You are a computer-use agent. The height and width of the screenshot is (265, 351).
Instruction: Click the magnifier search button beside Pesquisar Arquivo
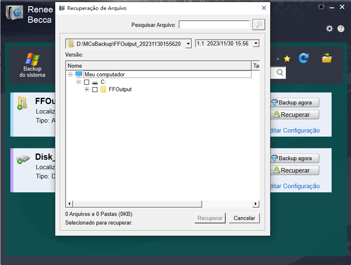point(259,25)
